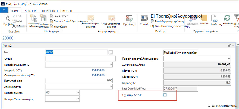
Task: Switch to the ΔΡΑΣΕΙΣ ribbon tab
Action: [x=30, y=11]
